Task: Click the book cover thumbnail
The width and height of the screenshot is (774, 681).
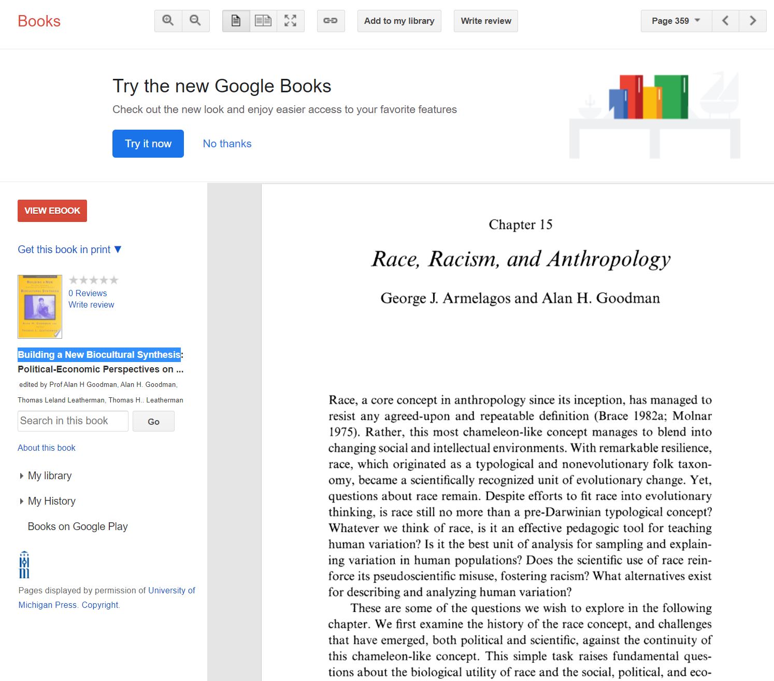Action: pos(39,307)
